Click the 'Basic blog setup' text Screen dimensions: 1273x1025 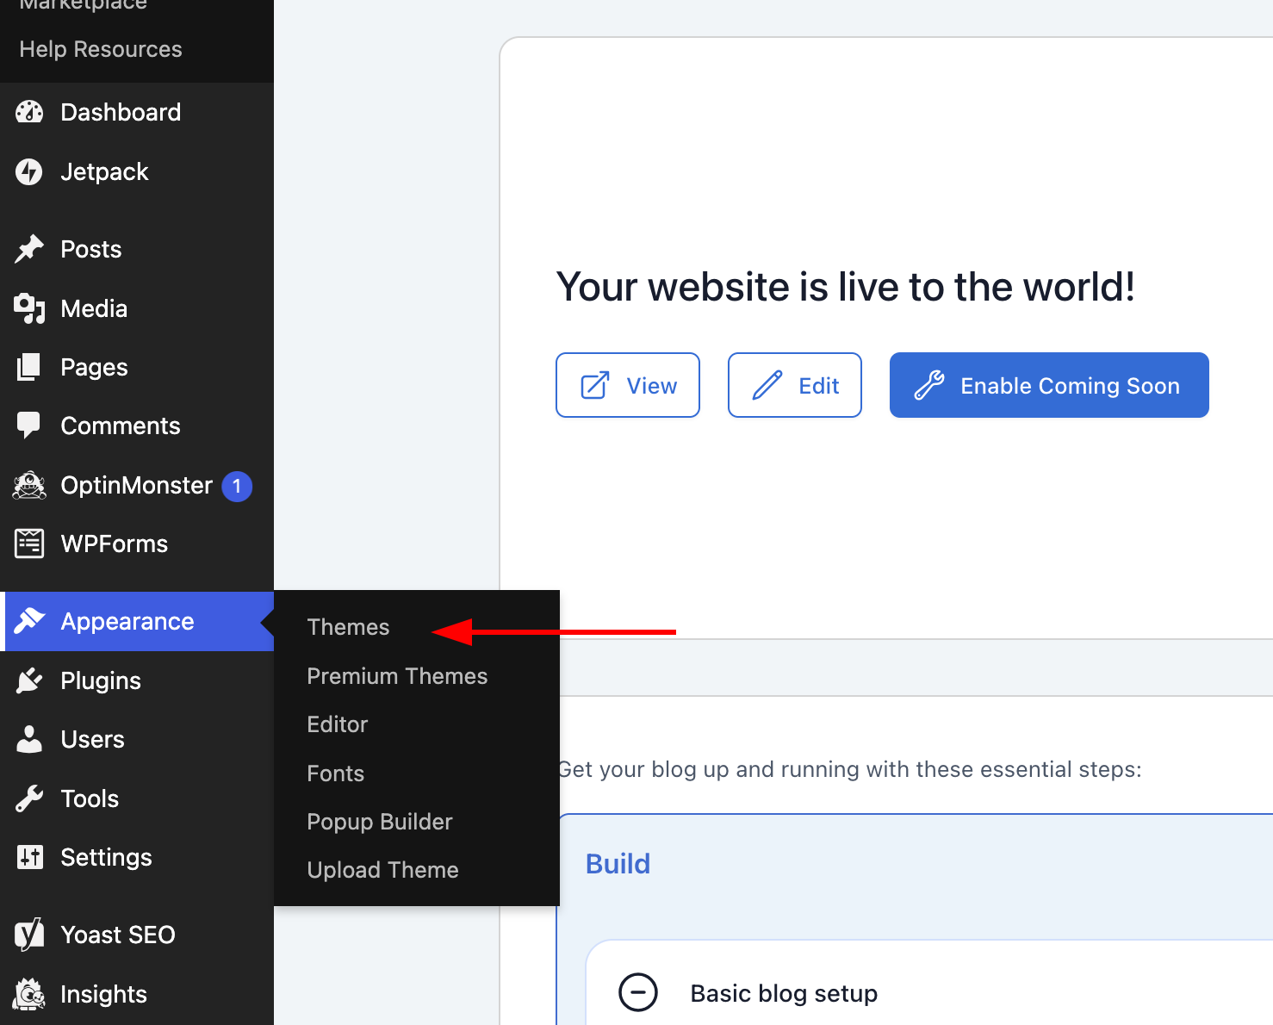click(784, 993)
